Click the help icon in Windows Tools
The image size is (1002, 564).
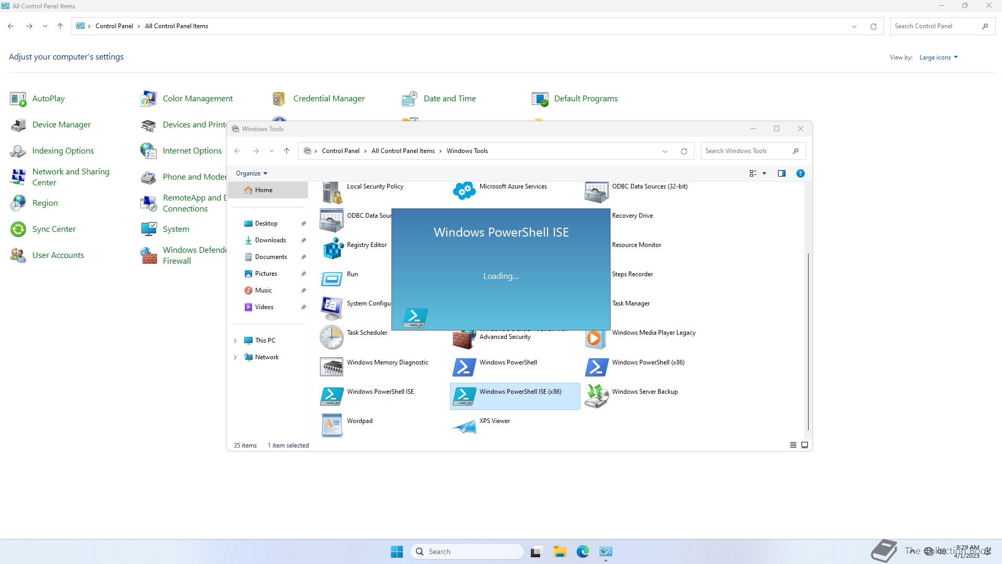point(800,173)
